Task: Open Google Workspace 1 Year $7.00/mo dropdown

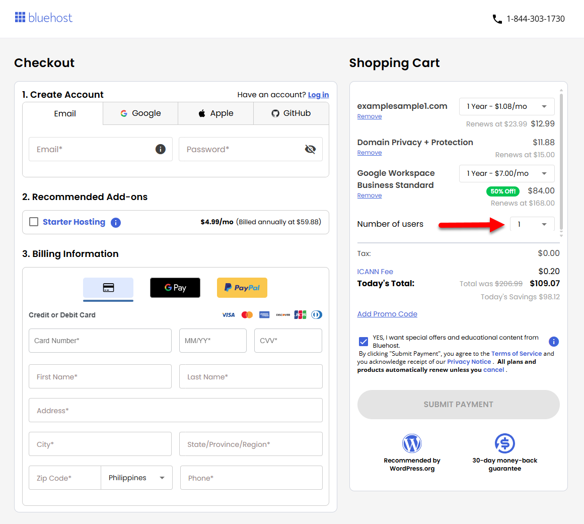Action: click(506, 174)
